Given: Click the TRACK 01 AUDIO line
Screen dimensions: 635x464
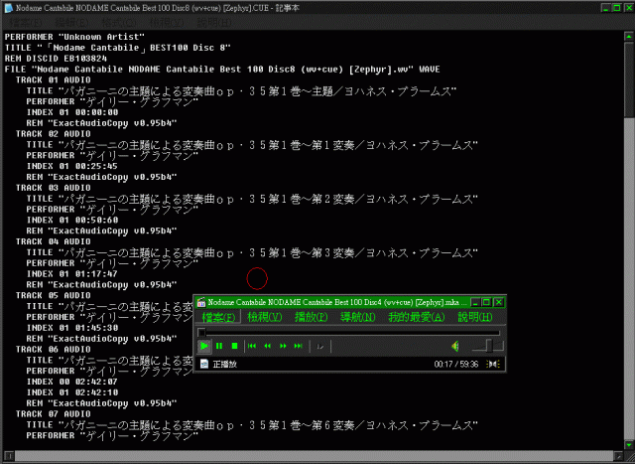Looking at the screenshot, I should (53, 79).
